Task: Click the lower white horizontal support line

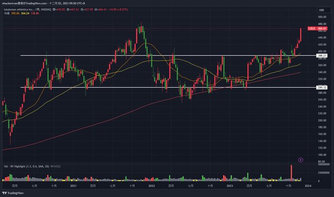Action: 168,87
